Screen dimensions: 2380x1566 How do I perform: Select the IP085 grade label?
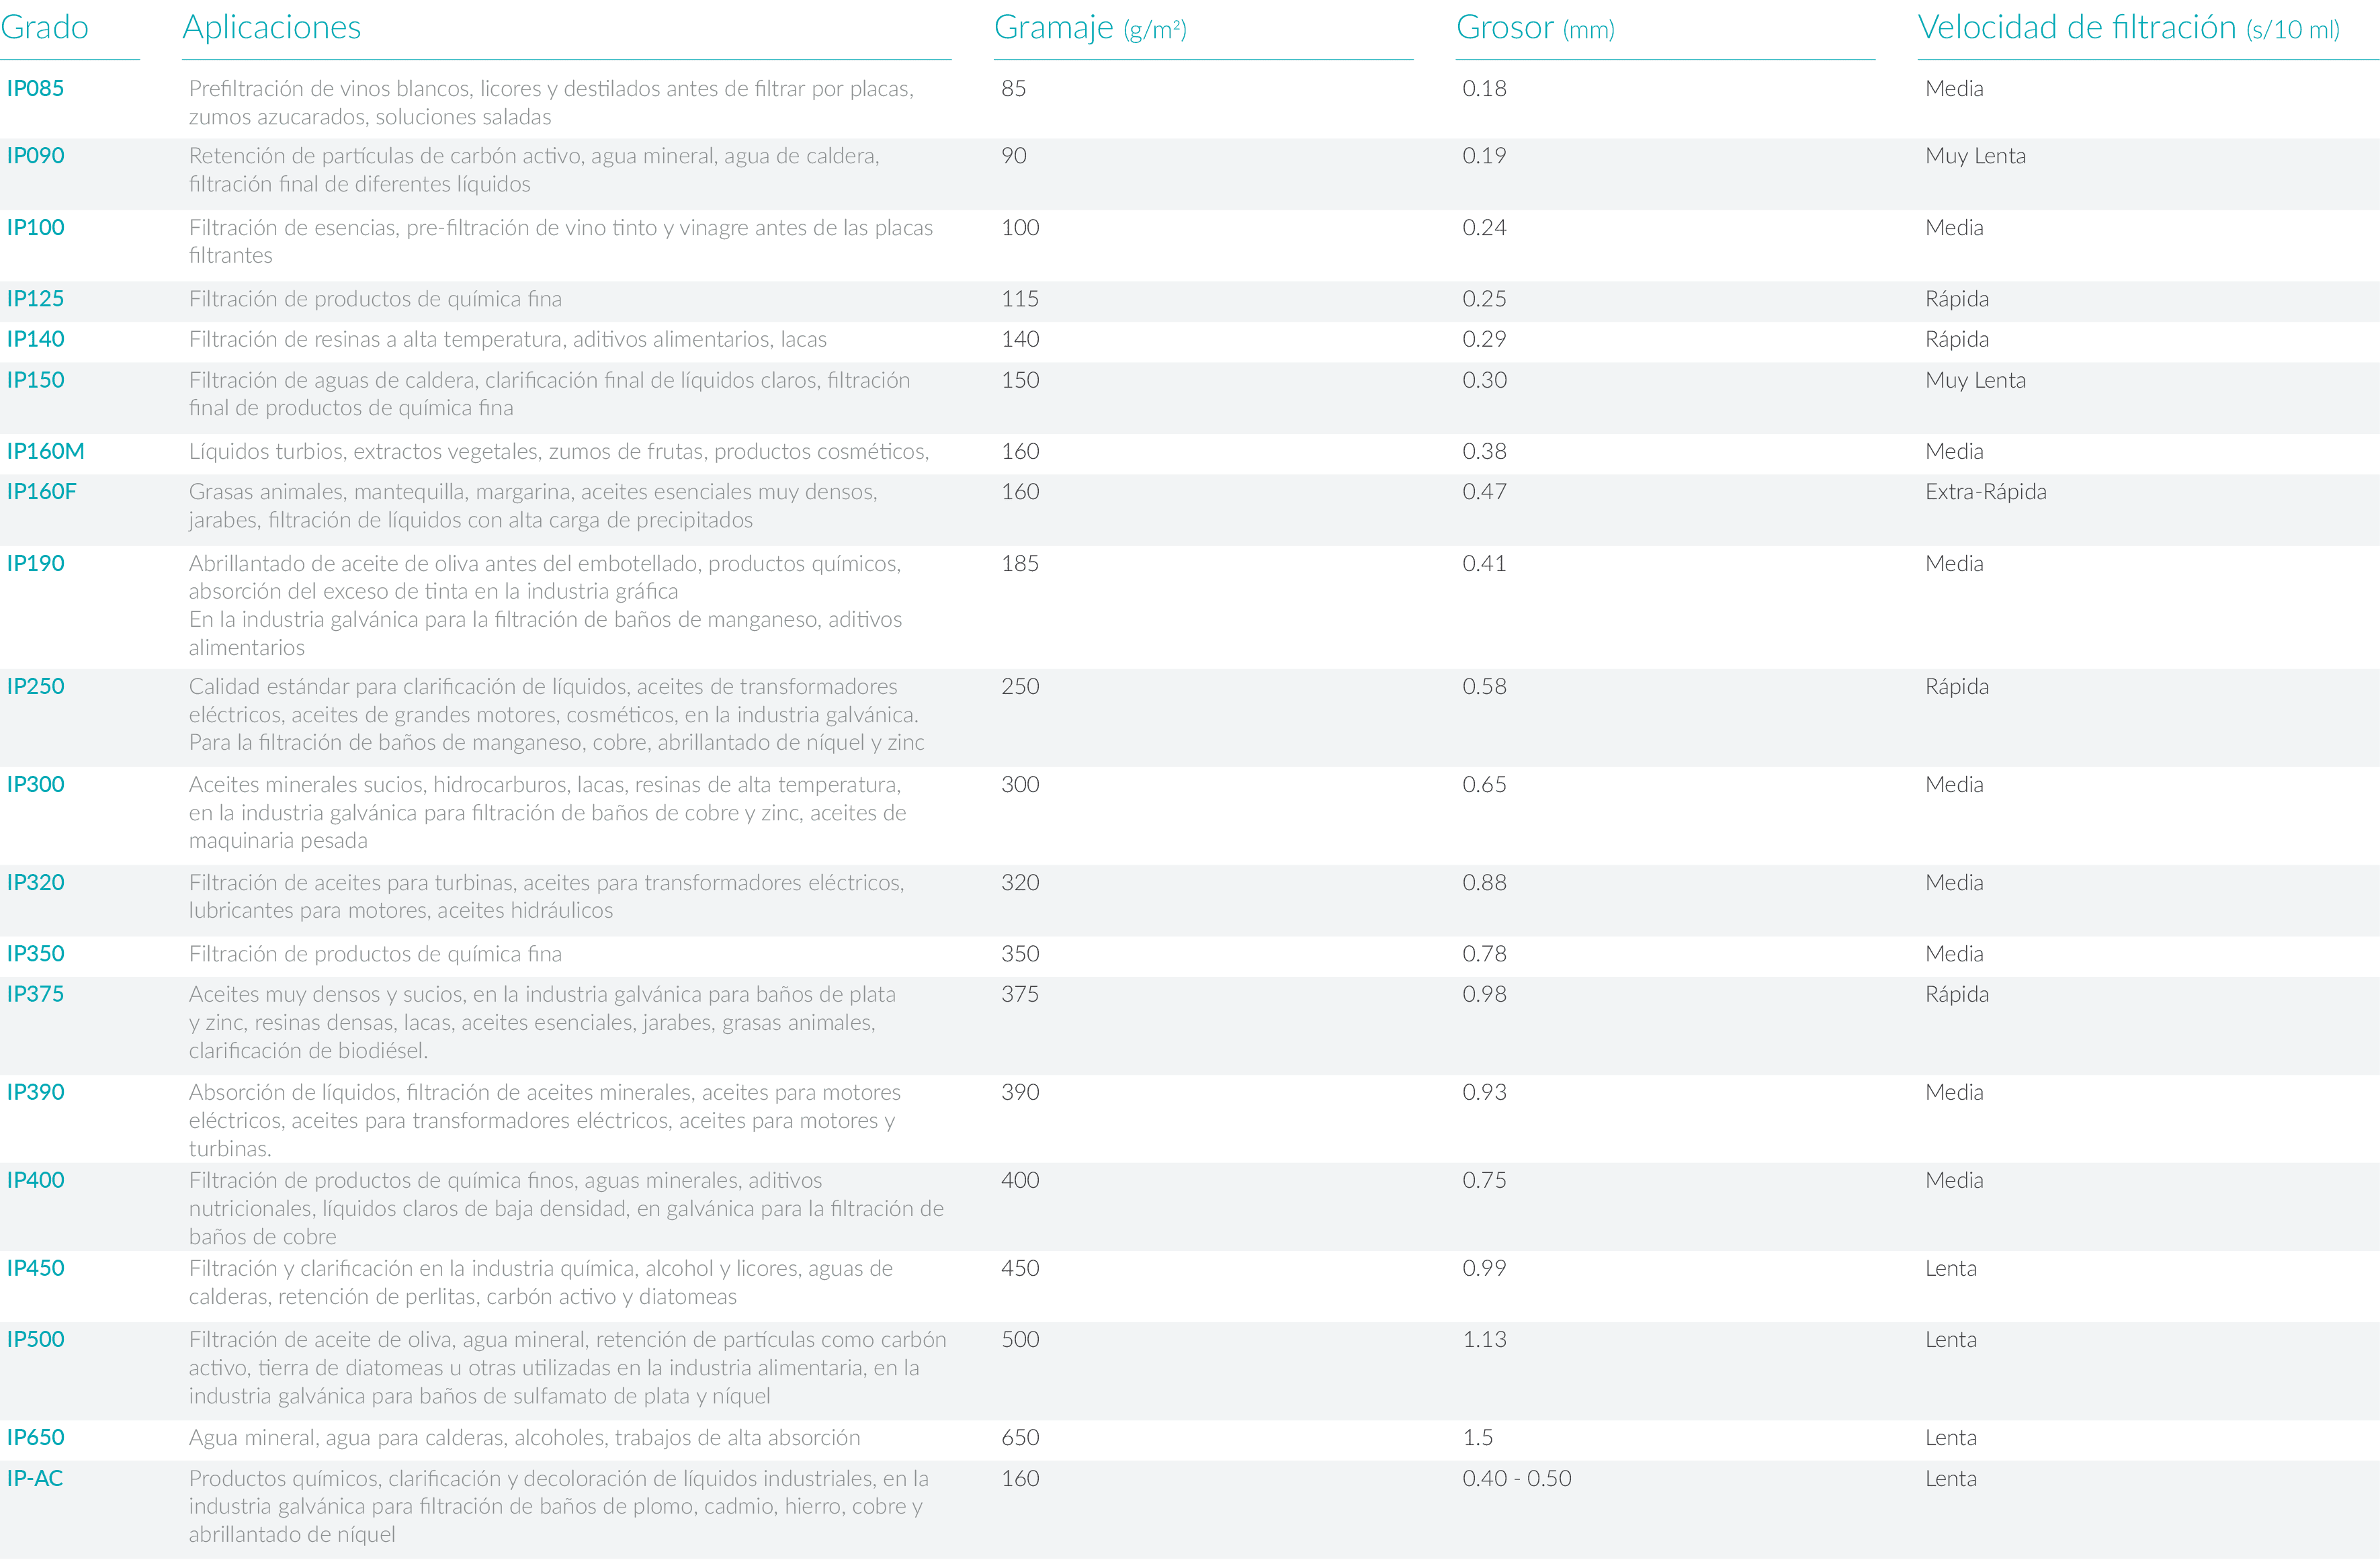click(x=35, y=88)
